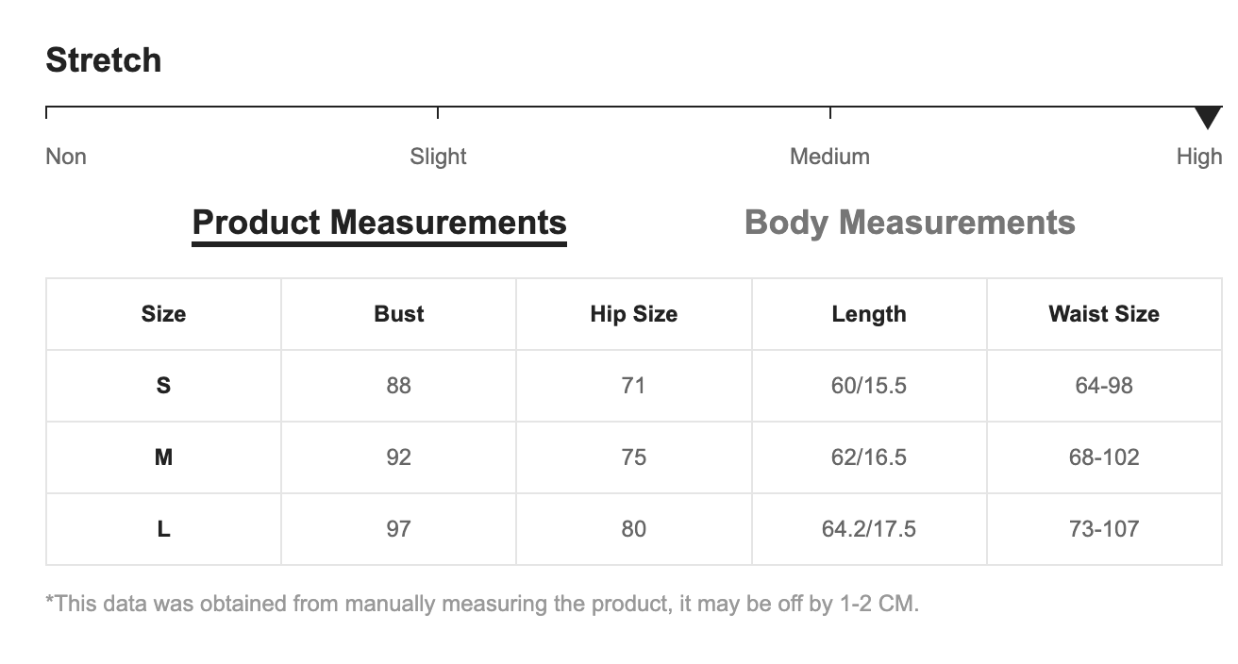Screen dimensions: 1238x664
Task: Select the S size row label
Action: (x=163, y=386)
